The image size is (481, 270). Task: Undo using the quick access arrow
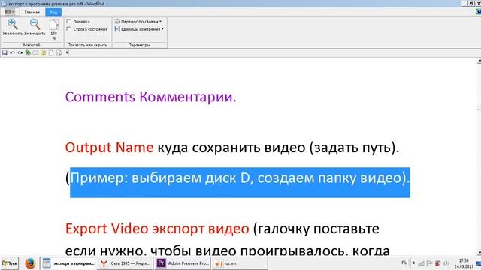pyautogui.click(x=12, y=53)
